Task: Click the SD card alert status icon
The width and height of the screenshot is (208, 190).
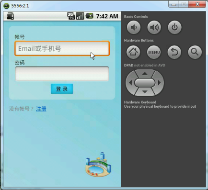Action: tap(10, 16)
